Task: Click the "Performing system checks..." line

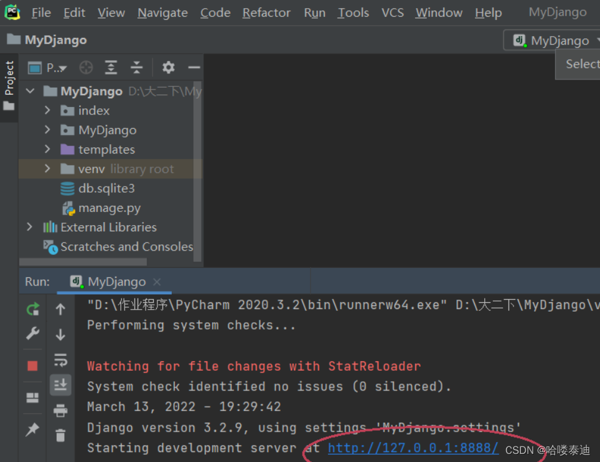Action: coord(191,325)
